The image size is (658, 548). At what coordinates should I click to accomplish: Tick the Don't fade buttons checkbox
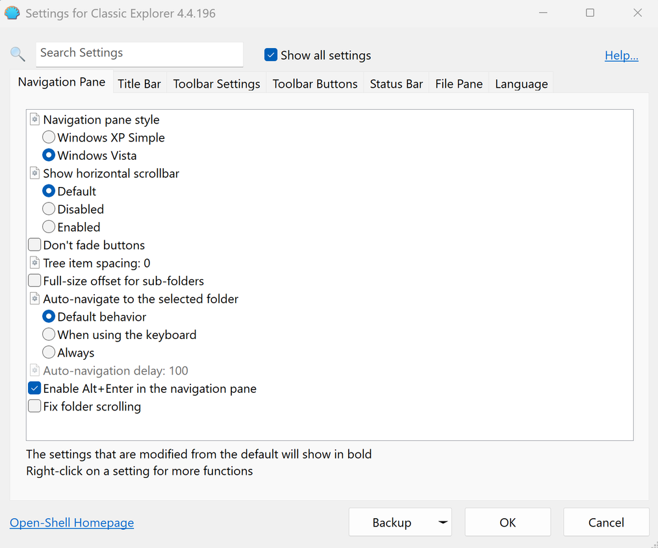click(x=34, y=245)
